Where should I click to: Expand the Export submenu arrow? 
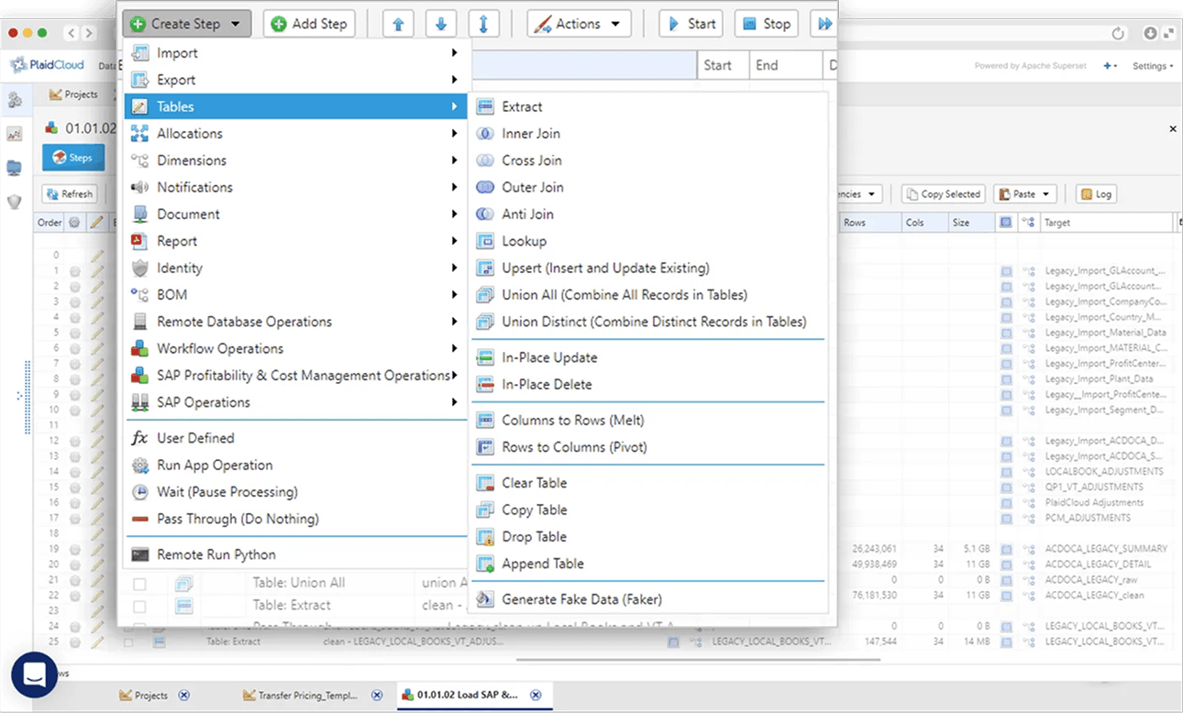coord(454,80)
